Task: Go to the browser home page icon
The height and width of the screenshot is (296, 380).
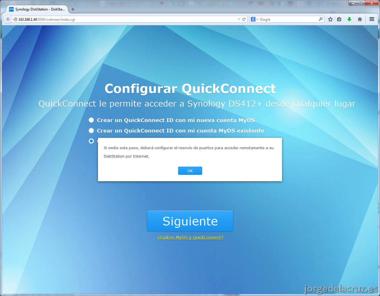Action: (360, 19)
